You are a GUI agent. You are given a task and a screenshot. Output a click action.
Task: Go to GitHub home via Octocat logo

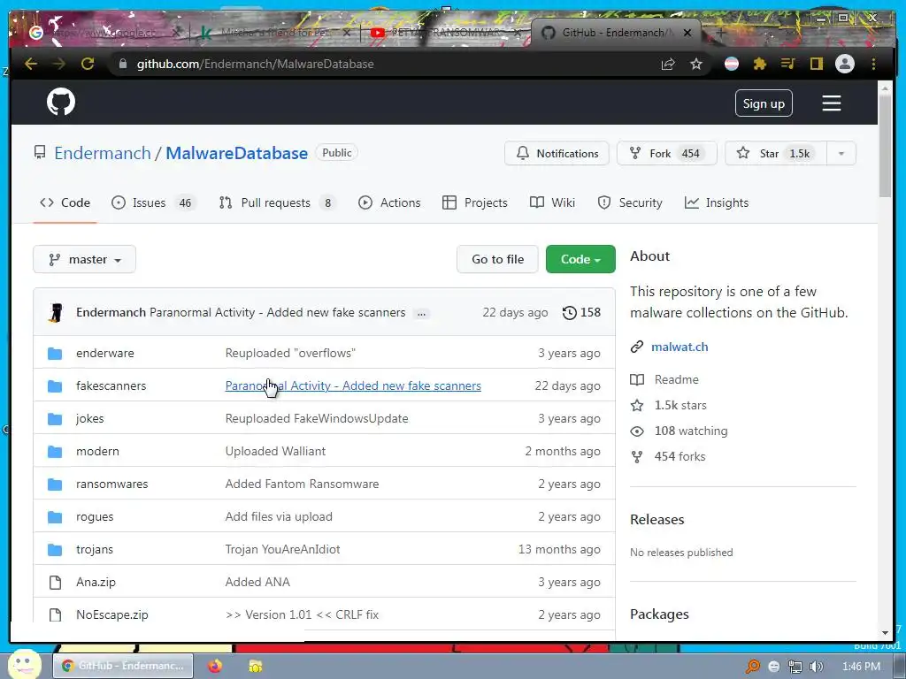[x=61, y=103]
